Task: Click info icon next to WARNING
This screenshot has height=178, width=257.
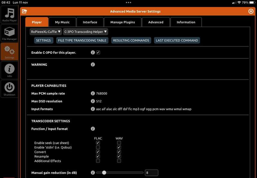Action: [x=93, y=65]
